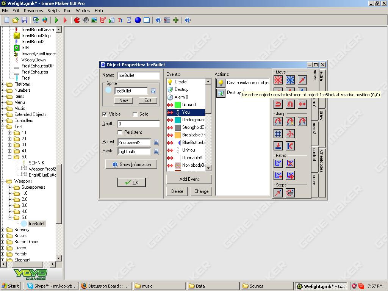Click the Change event button
This screenshot has height=291, width=388.
(x=201, y=191)
